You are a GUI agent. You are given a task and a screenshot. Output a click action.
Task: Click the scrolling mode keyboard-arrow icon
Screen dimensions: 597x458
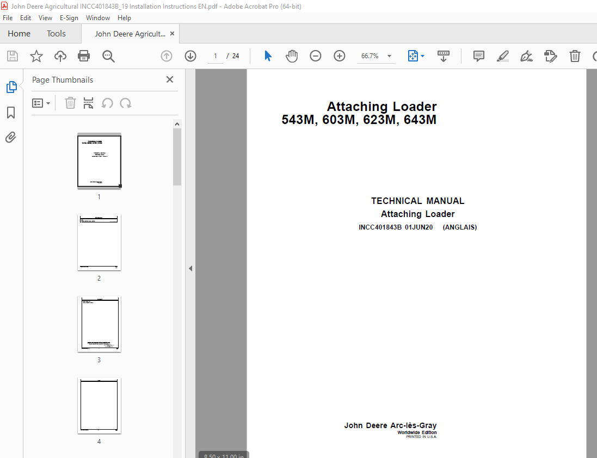(x=443, y=56)
